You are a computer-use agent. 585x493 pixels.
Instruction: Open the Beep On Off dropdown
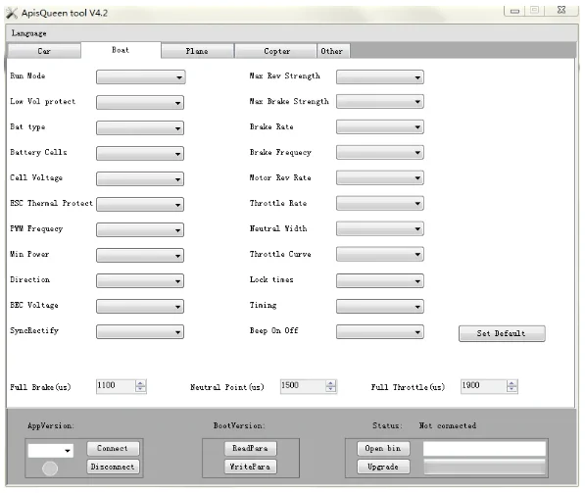coord(380,332)
